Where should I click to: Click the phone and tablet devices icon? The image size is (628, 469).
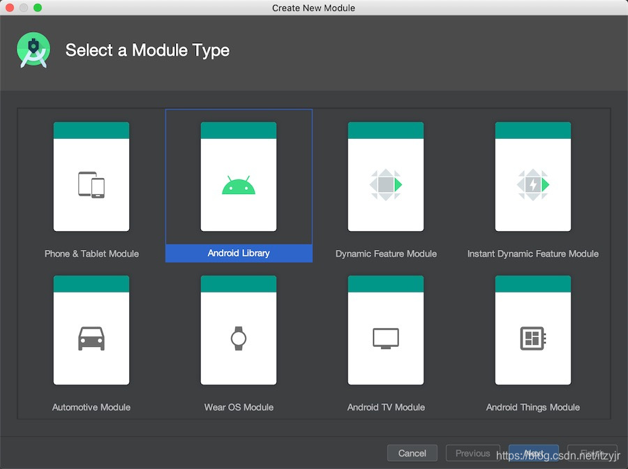click(x=91, y=185)
